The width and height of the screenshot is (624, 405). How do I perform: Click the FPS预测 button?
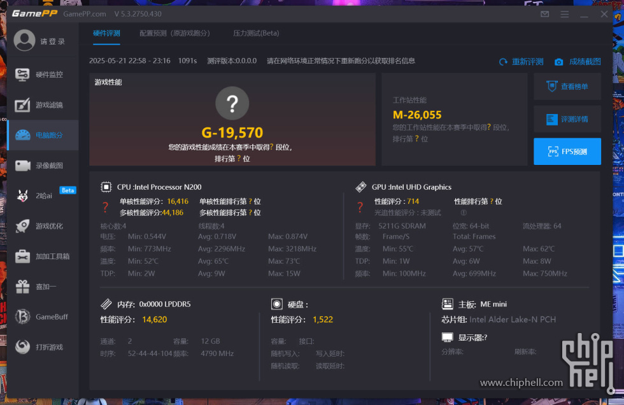[x=567, y=152]
